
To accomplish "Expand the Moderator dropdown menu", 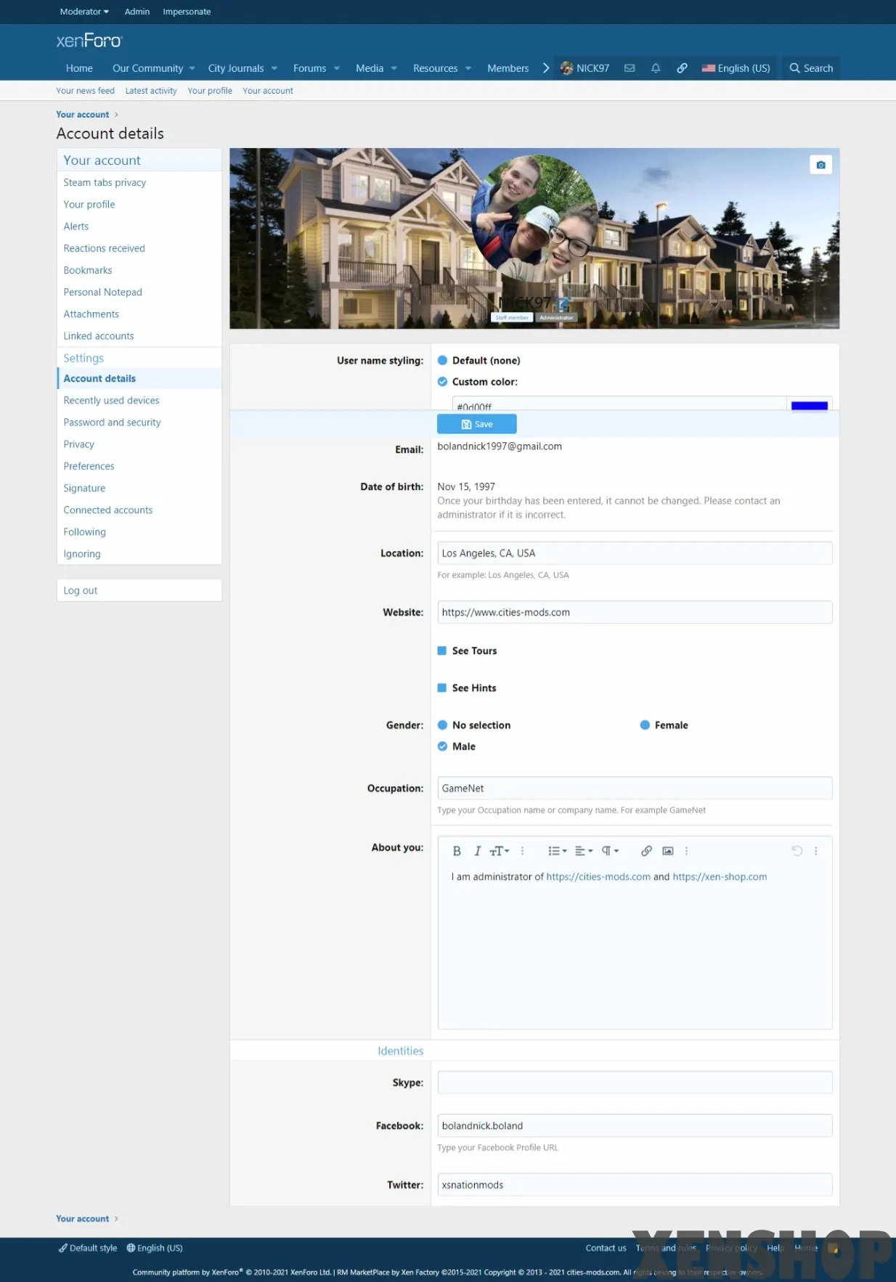I will (x=84, y=12).
